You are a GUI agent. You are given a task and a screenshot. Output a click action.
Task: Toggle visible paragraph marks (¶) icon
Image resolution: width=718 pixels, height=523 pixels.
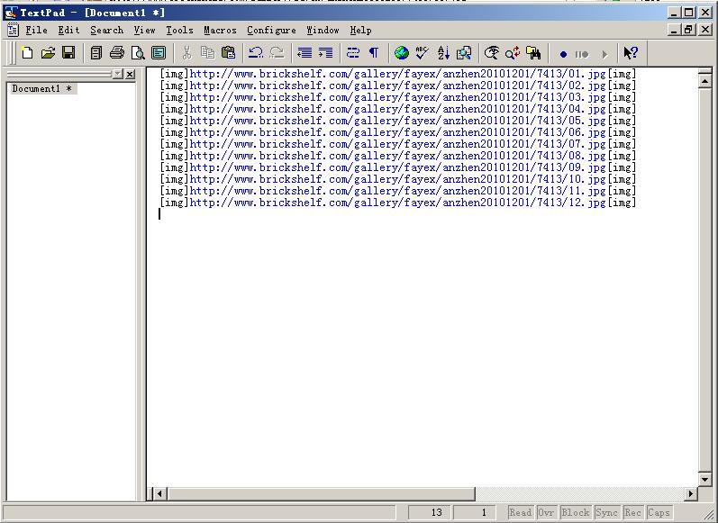point(374,53)
